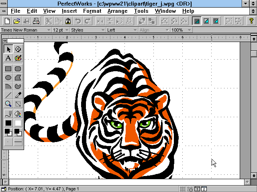Image resolution: width=257 pixels, height=192 pixels.
Task: Click the horizontal scrollbar left arrow
Action: click(6, 182)
